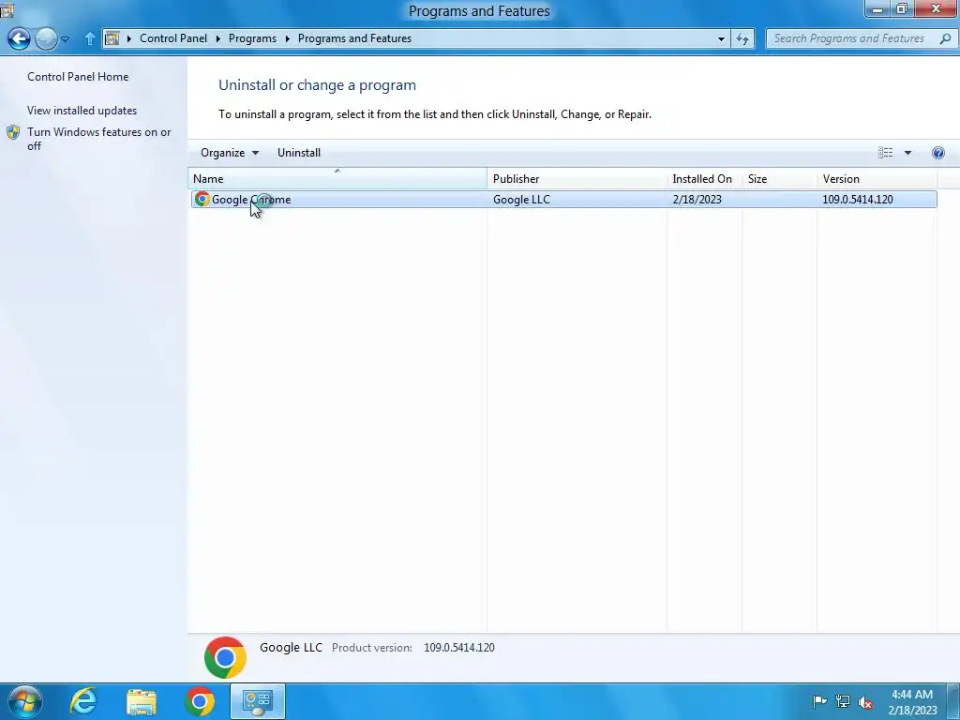Screen dimensions: 960x720
Task: Select Programs and Features breadcrumb segment
Action: click(x=354, y=37)
